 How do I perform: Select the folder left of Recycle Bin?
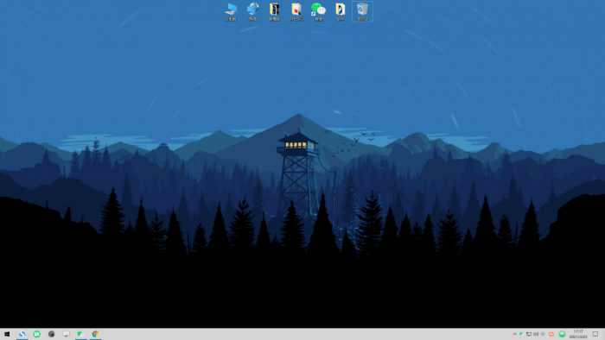[x=341, y=11]
